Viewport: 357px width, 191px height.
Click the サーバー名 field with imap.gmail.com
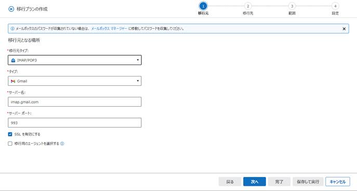click(75, 102)
